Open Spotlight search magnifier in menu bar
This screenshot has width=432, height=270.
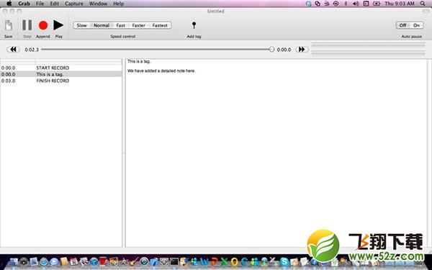tap(423, 4)
